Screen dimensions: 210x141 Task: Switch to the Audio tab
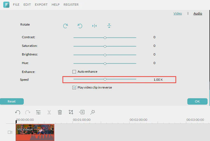coord(198,13)
